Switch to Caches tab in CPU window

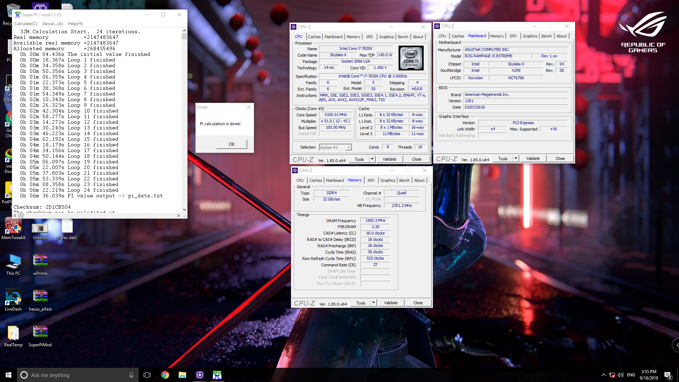(314, 37)
